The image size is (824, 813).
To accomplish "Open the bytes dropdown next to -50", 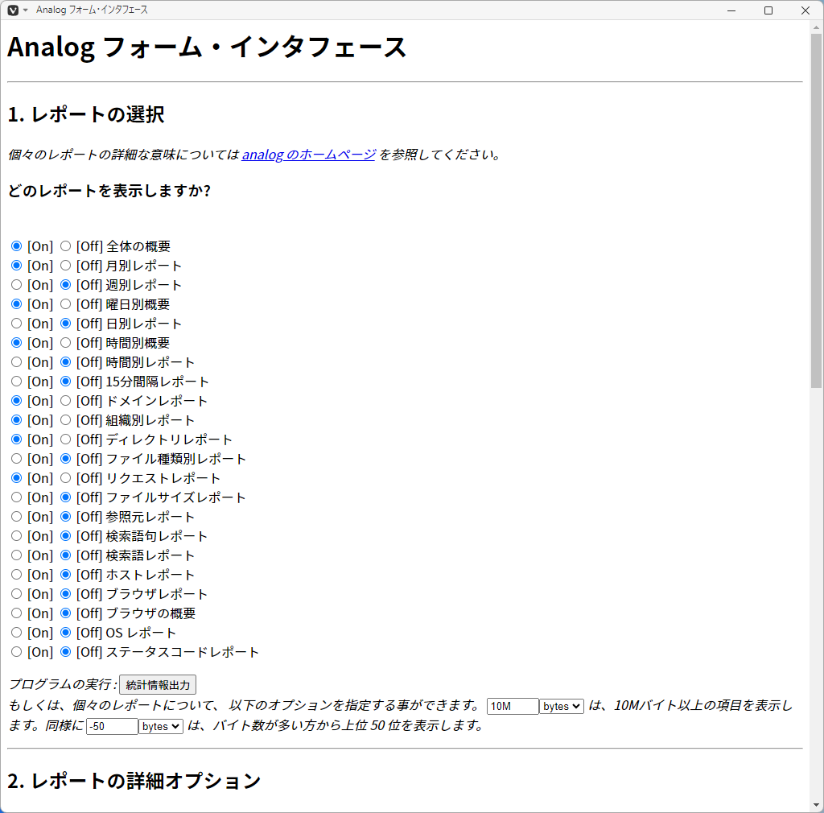I will pyautogui.click(x=161, y=726).
